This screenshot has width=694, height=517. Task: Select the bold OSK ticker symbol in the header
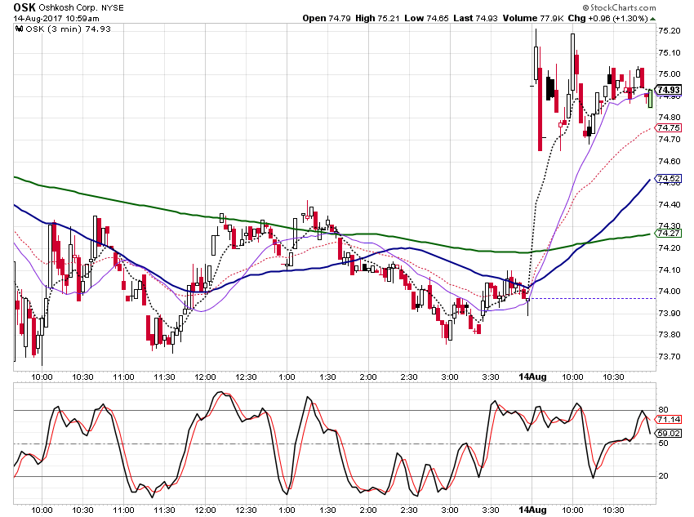(x=24, y=7)
